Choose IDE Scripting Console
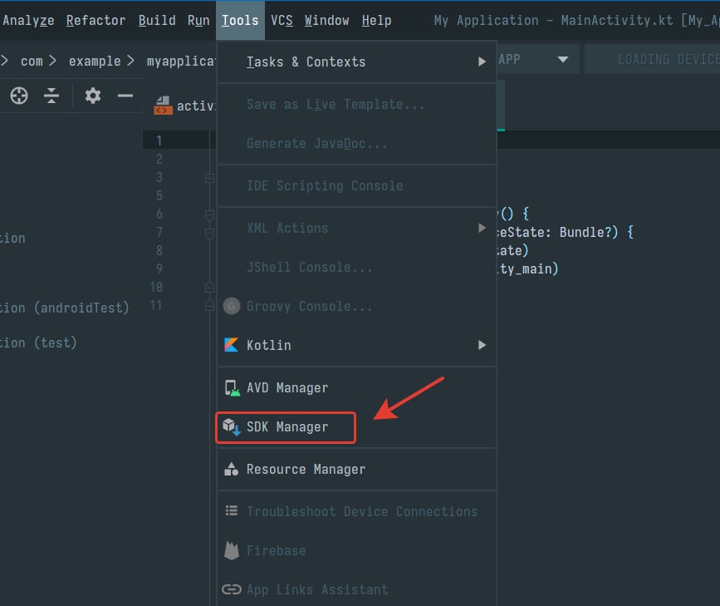Image resolution: width=720 pixels, height=606 pixels. [357, 185]
